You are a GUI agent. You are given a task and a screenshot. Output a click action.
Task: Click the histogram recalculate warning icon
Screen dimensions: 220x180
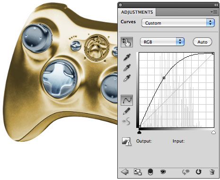coord(126,141)
